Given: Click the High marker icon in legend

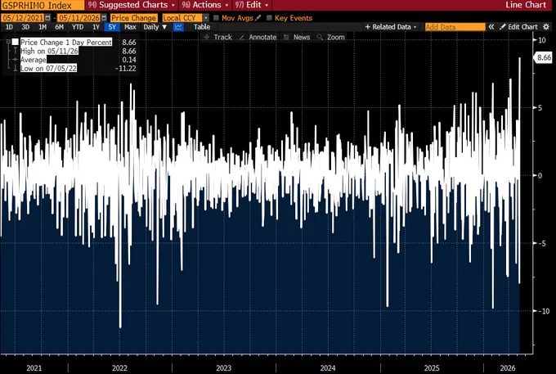Looking at the screenshot, I should coord(16,51).
